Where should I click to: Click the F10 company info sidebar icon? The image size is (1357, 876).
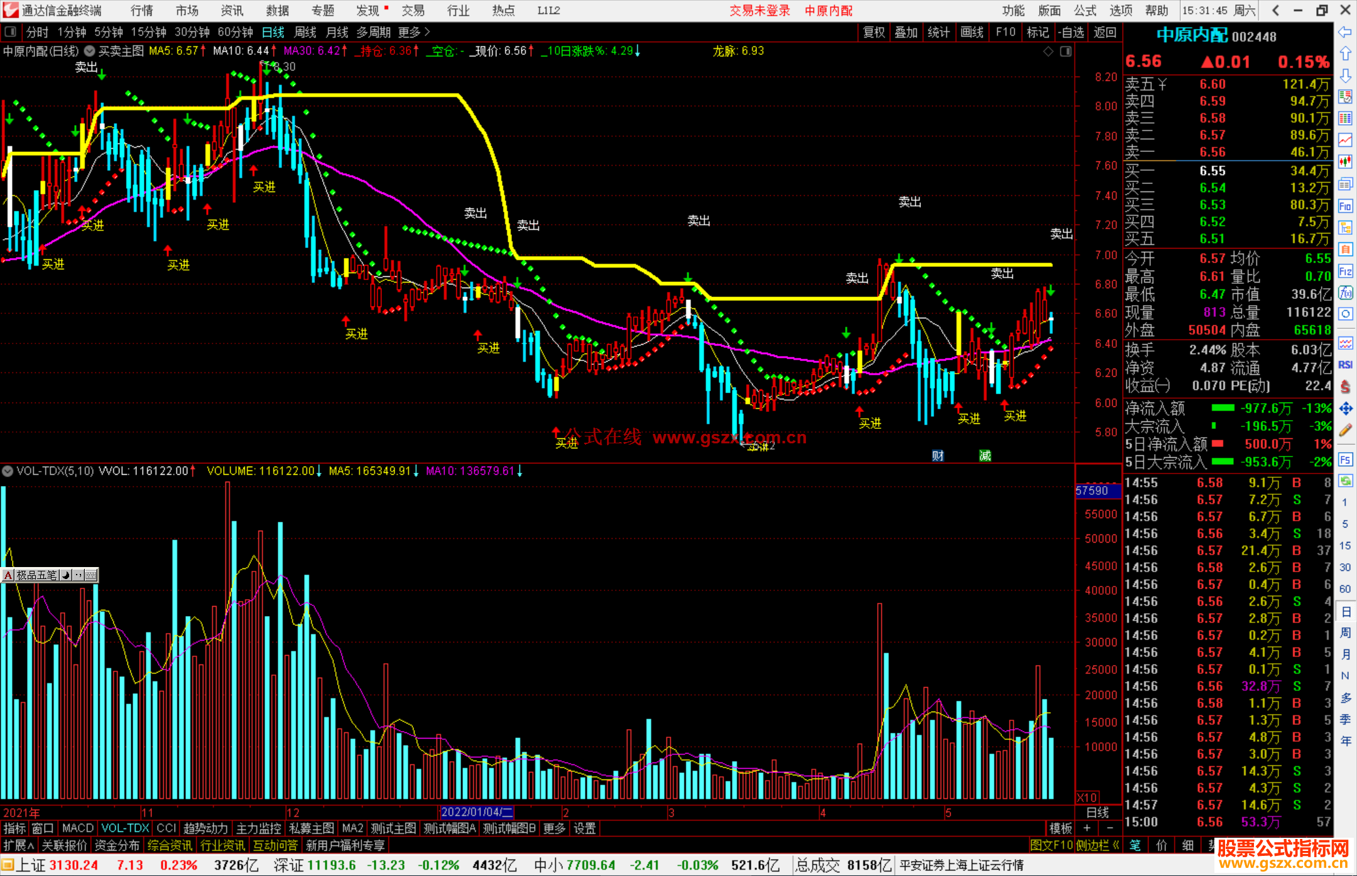pos(1345,206)
